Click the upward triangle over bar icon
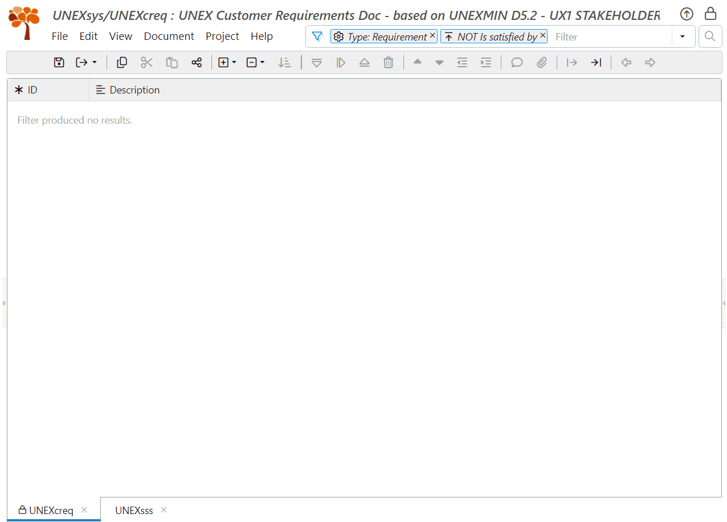727x522 pixels. coord(365,63)
